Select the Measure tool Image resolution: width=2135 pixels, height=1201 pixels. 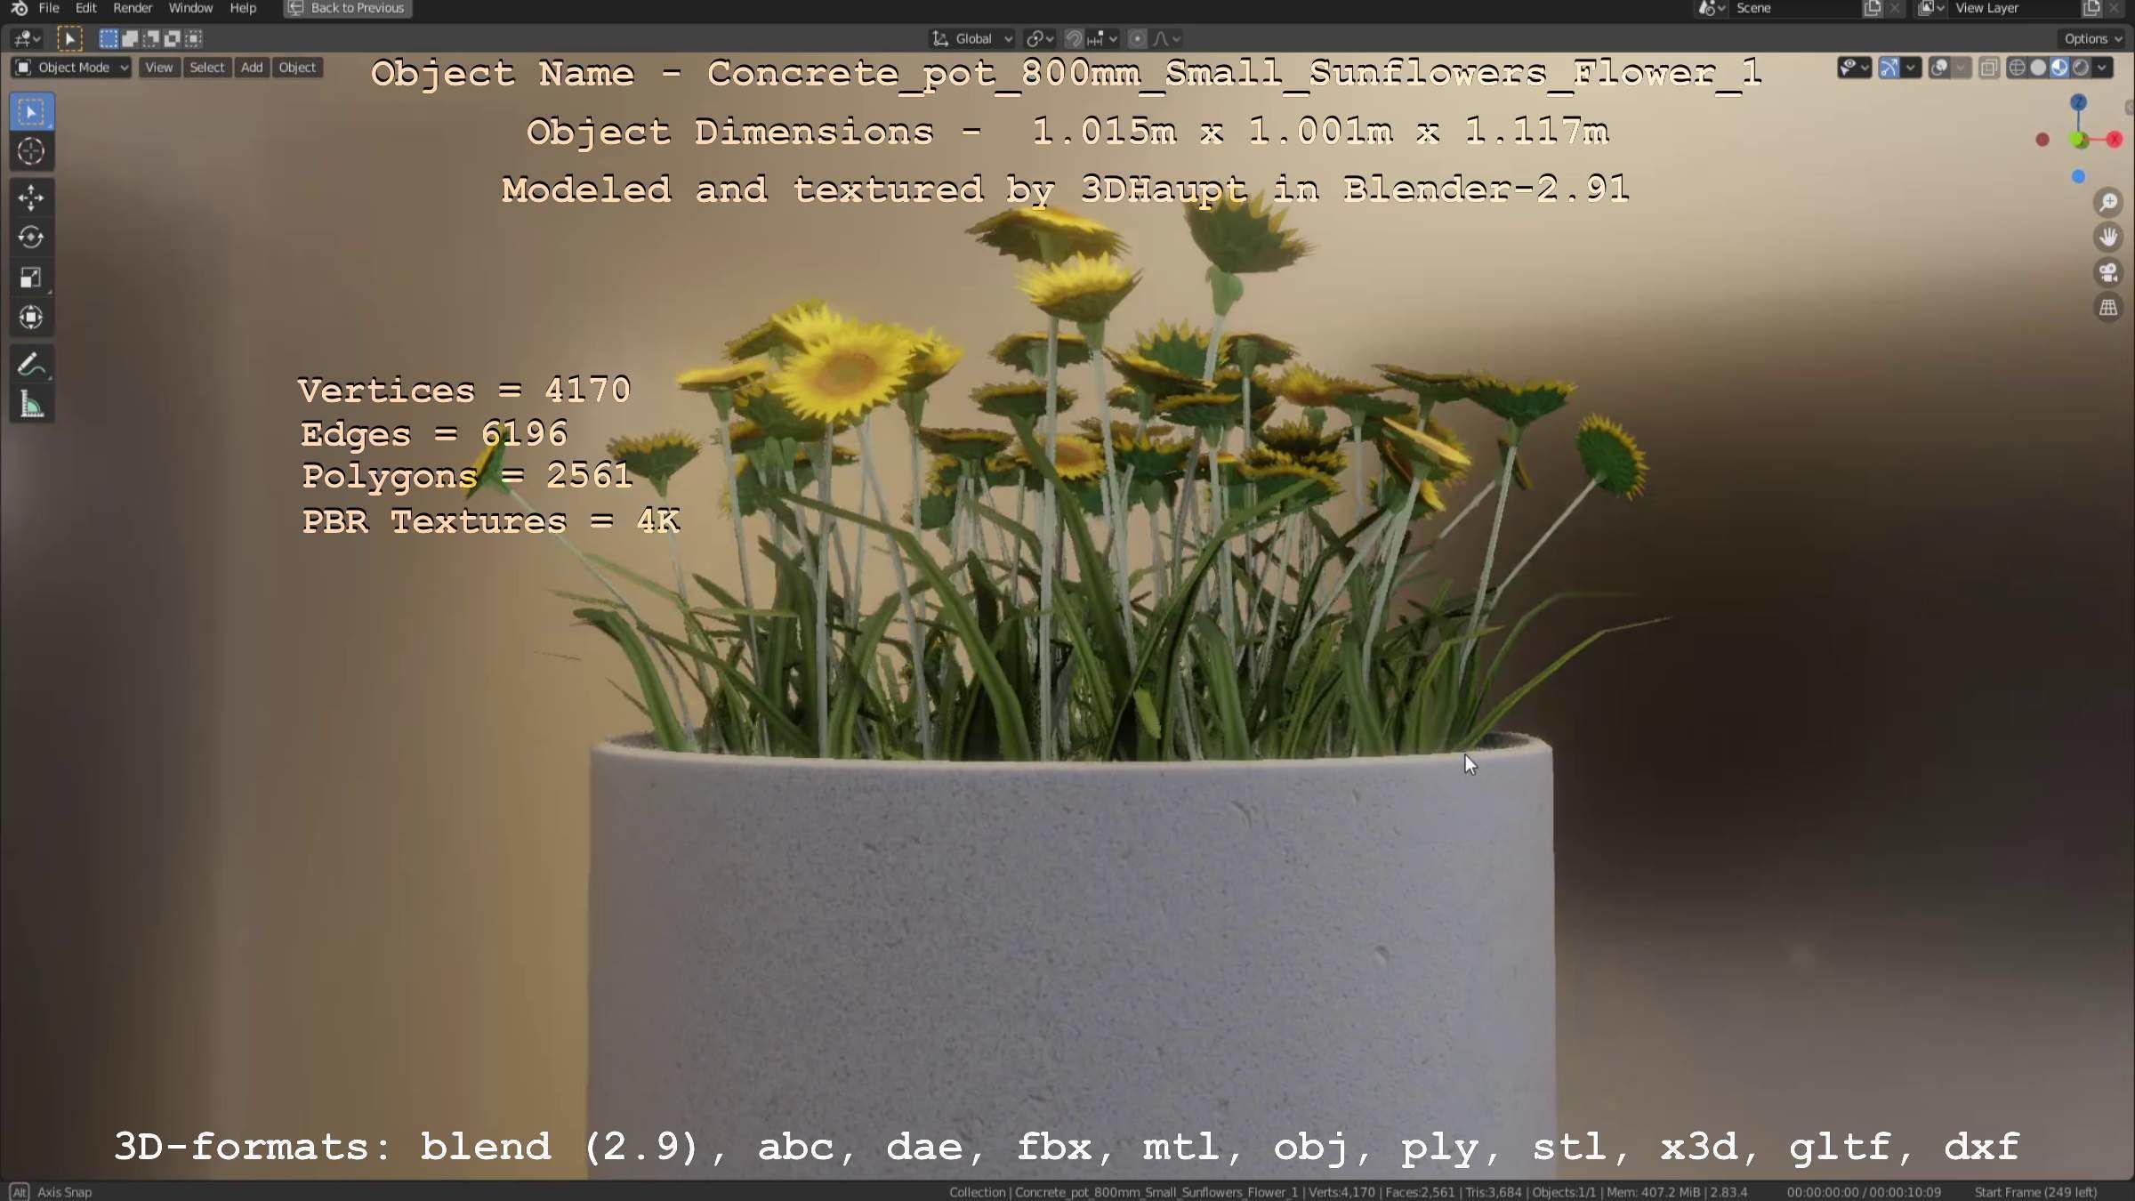[x=31, y=405]
